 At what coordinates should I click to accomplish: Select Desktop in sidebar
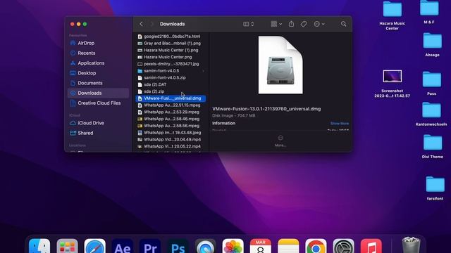pos(98,73)
